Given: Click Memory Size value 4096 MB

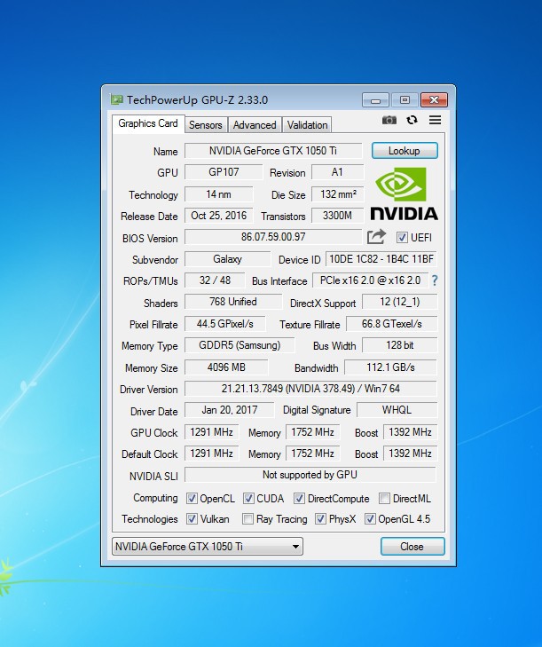Looking at the screenshot, I should point(226,367).
